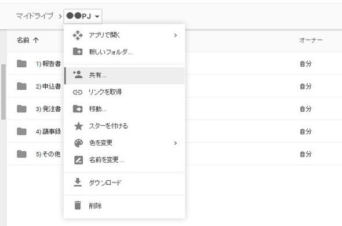Open the 4) 議事録 folder name

pyautogui.click(x=49, y=132)
